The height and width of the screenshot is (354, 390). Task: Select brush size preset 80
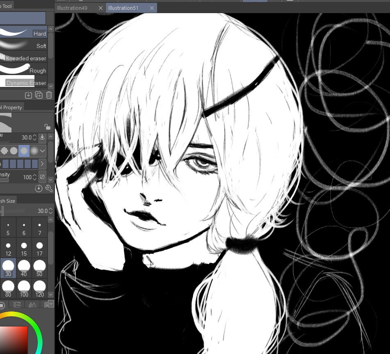[x=8, y=288]
